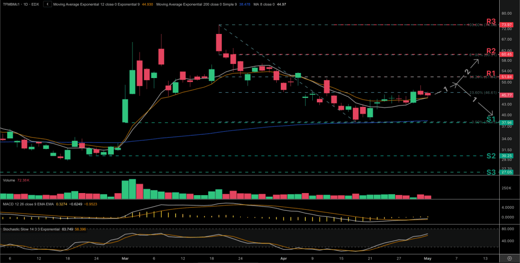The width and height of the screenshot is (520, 263).
Task: Select the MA 8 close indicator label
Action: [264, 4]
